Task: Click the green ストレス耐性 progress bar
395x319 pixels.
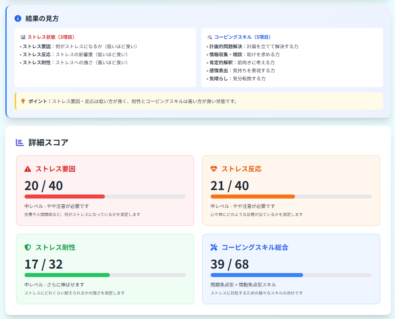Action: (x=67, y=275)
